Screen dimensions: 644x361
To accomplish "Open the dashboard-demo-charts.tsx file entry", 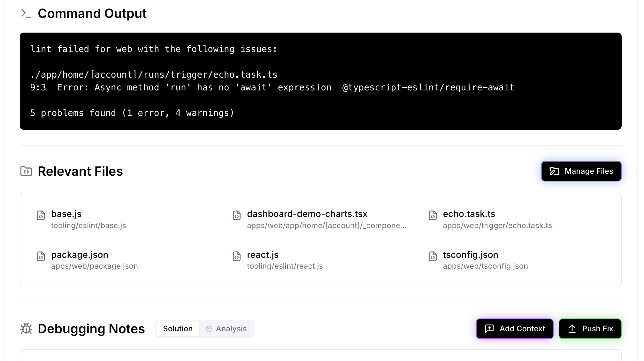I will [319, 219].
